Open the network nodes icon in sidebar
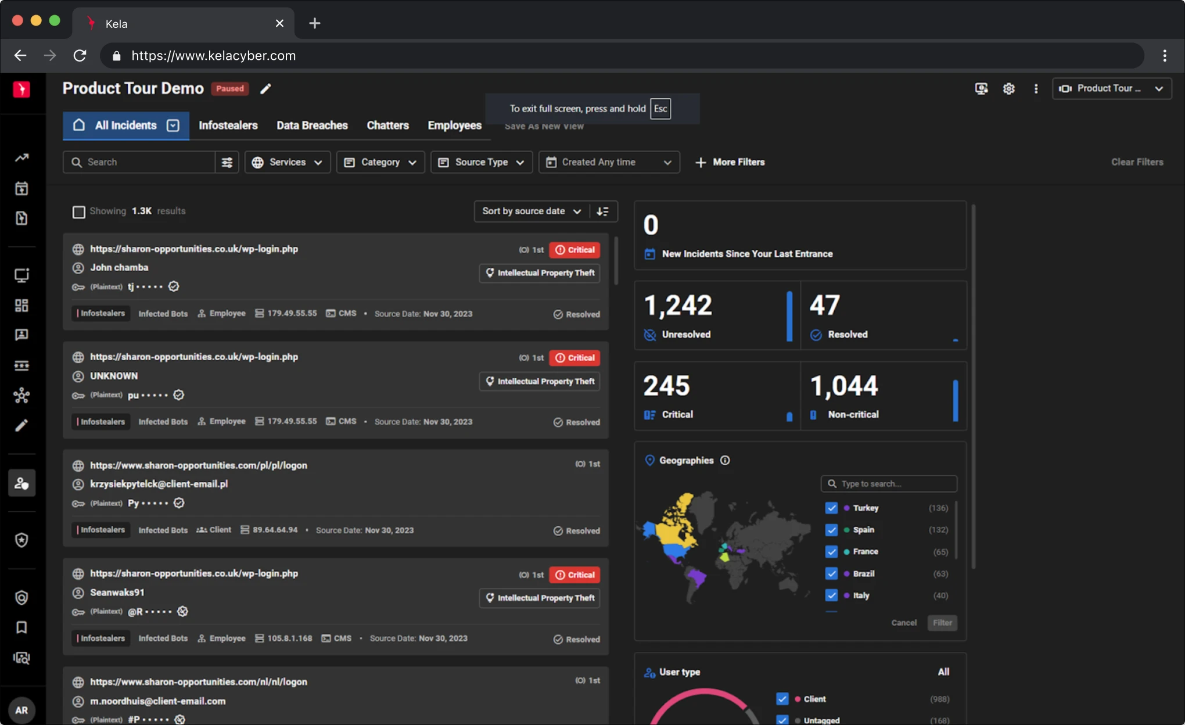This screenshot has height=725, width=1185. pos(21,396)
